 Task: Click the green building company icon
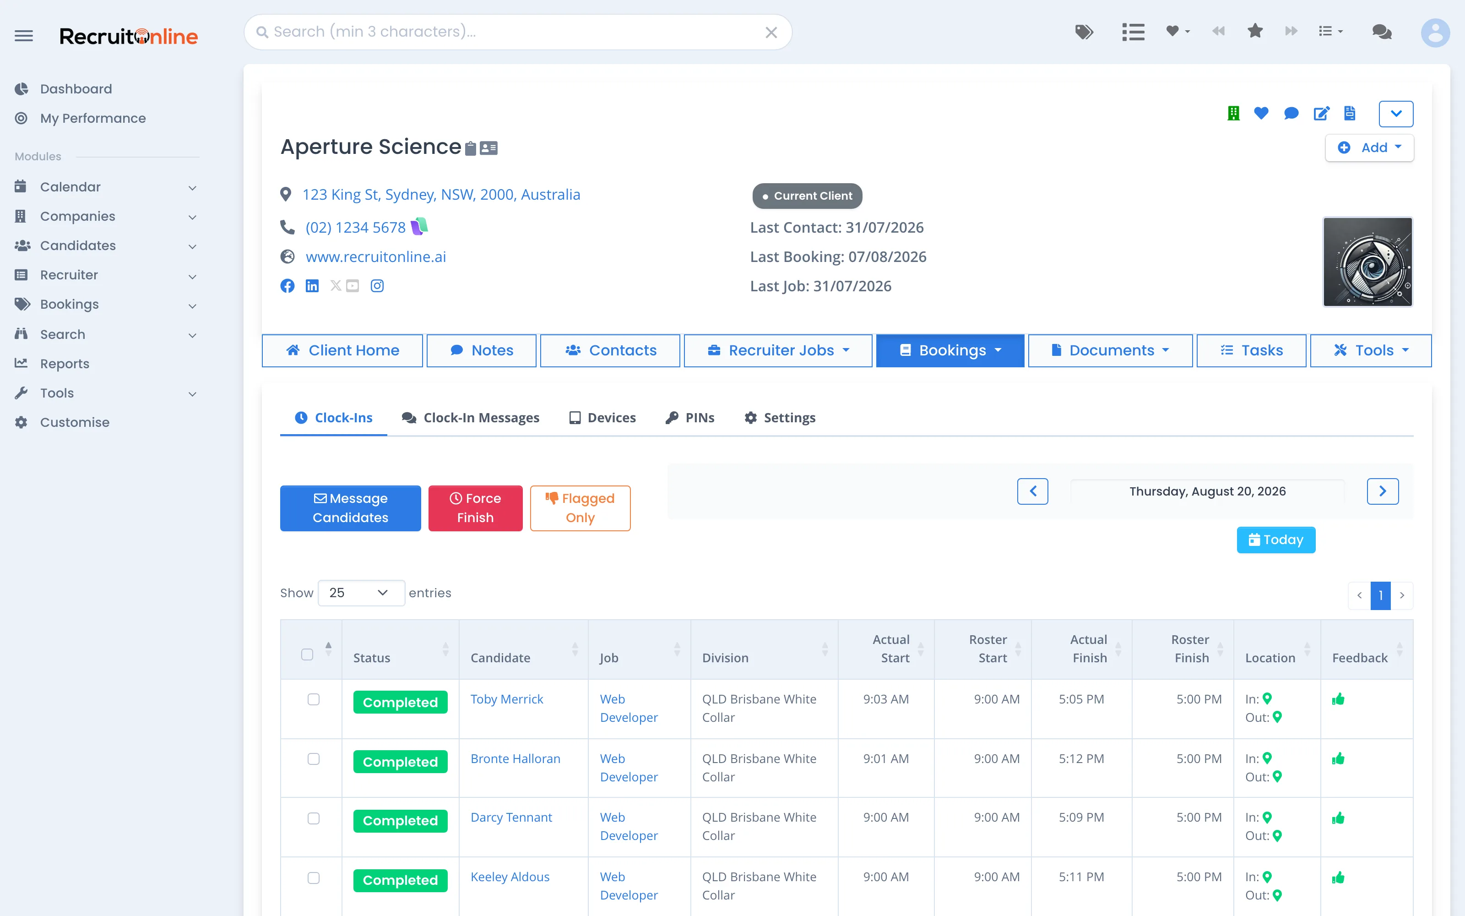[1233, 113]
